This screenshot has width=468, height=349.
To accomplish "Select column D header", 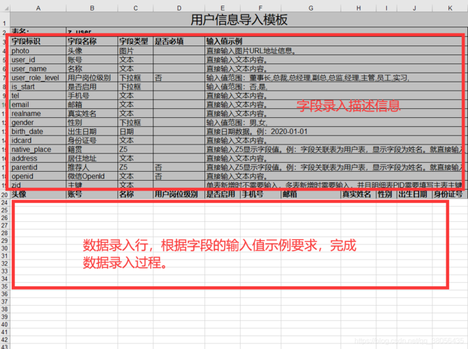I will [179, 8].
